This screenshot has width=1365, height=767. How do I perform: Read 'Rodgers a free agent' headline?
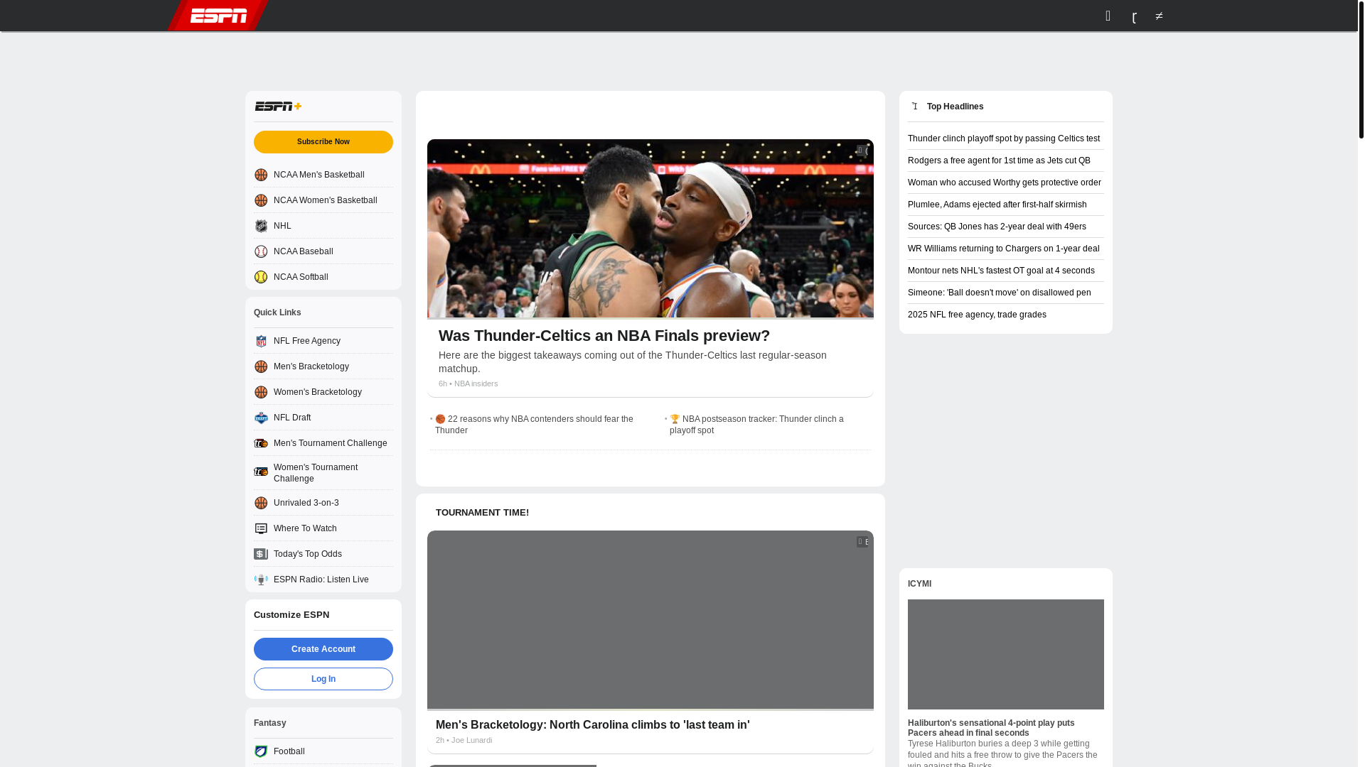click(x=999, y=161)
